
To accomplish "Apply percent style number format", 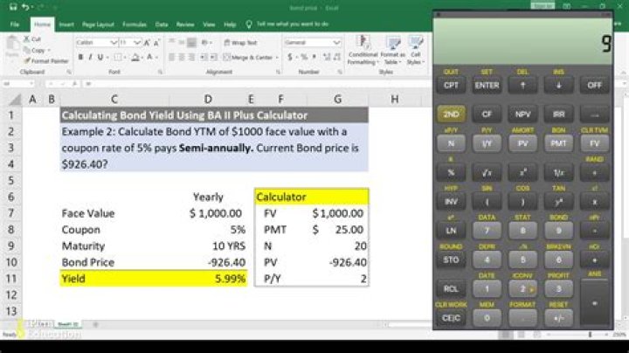I will tap(304, 58).
